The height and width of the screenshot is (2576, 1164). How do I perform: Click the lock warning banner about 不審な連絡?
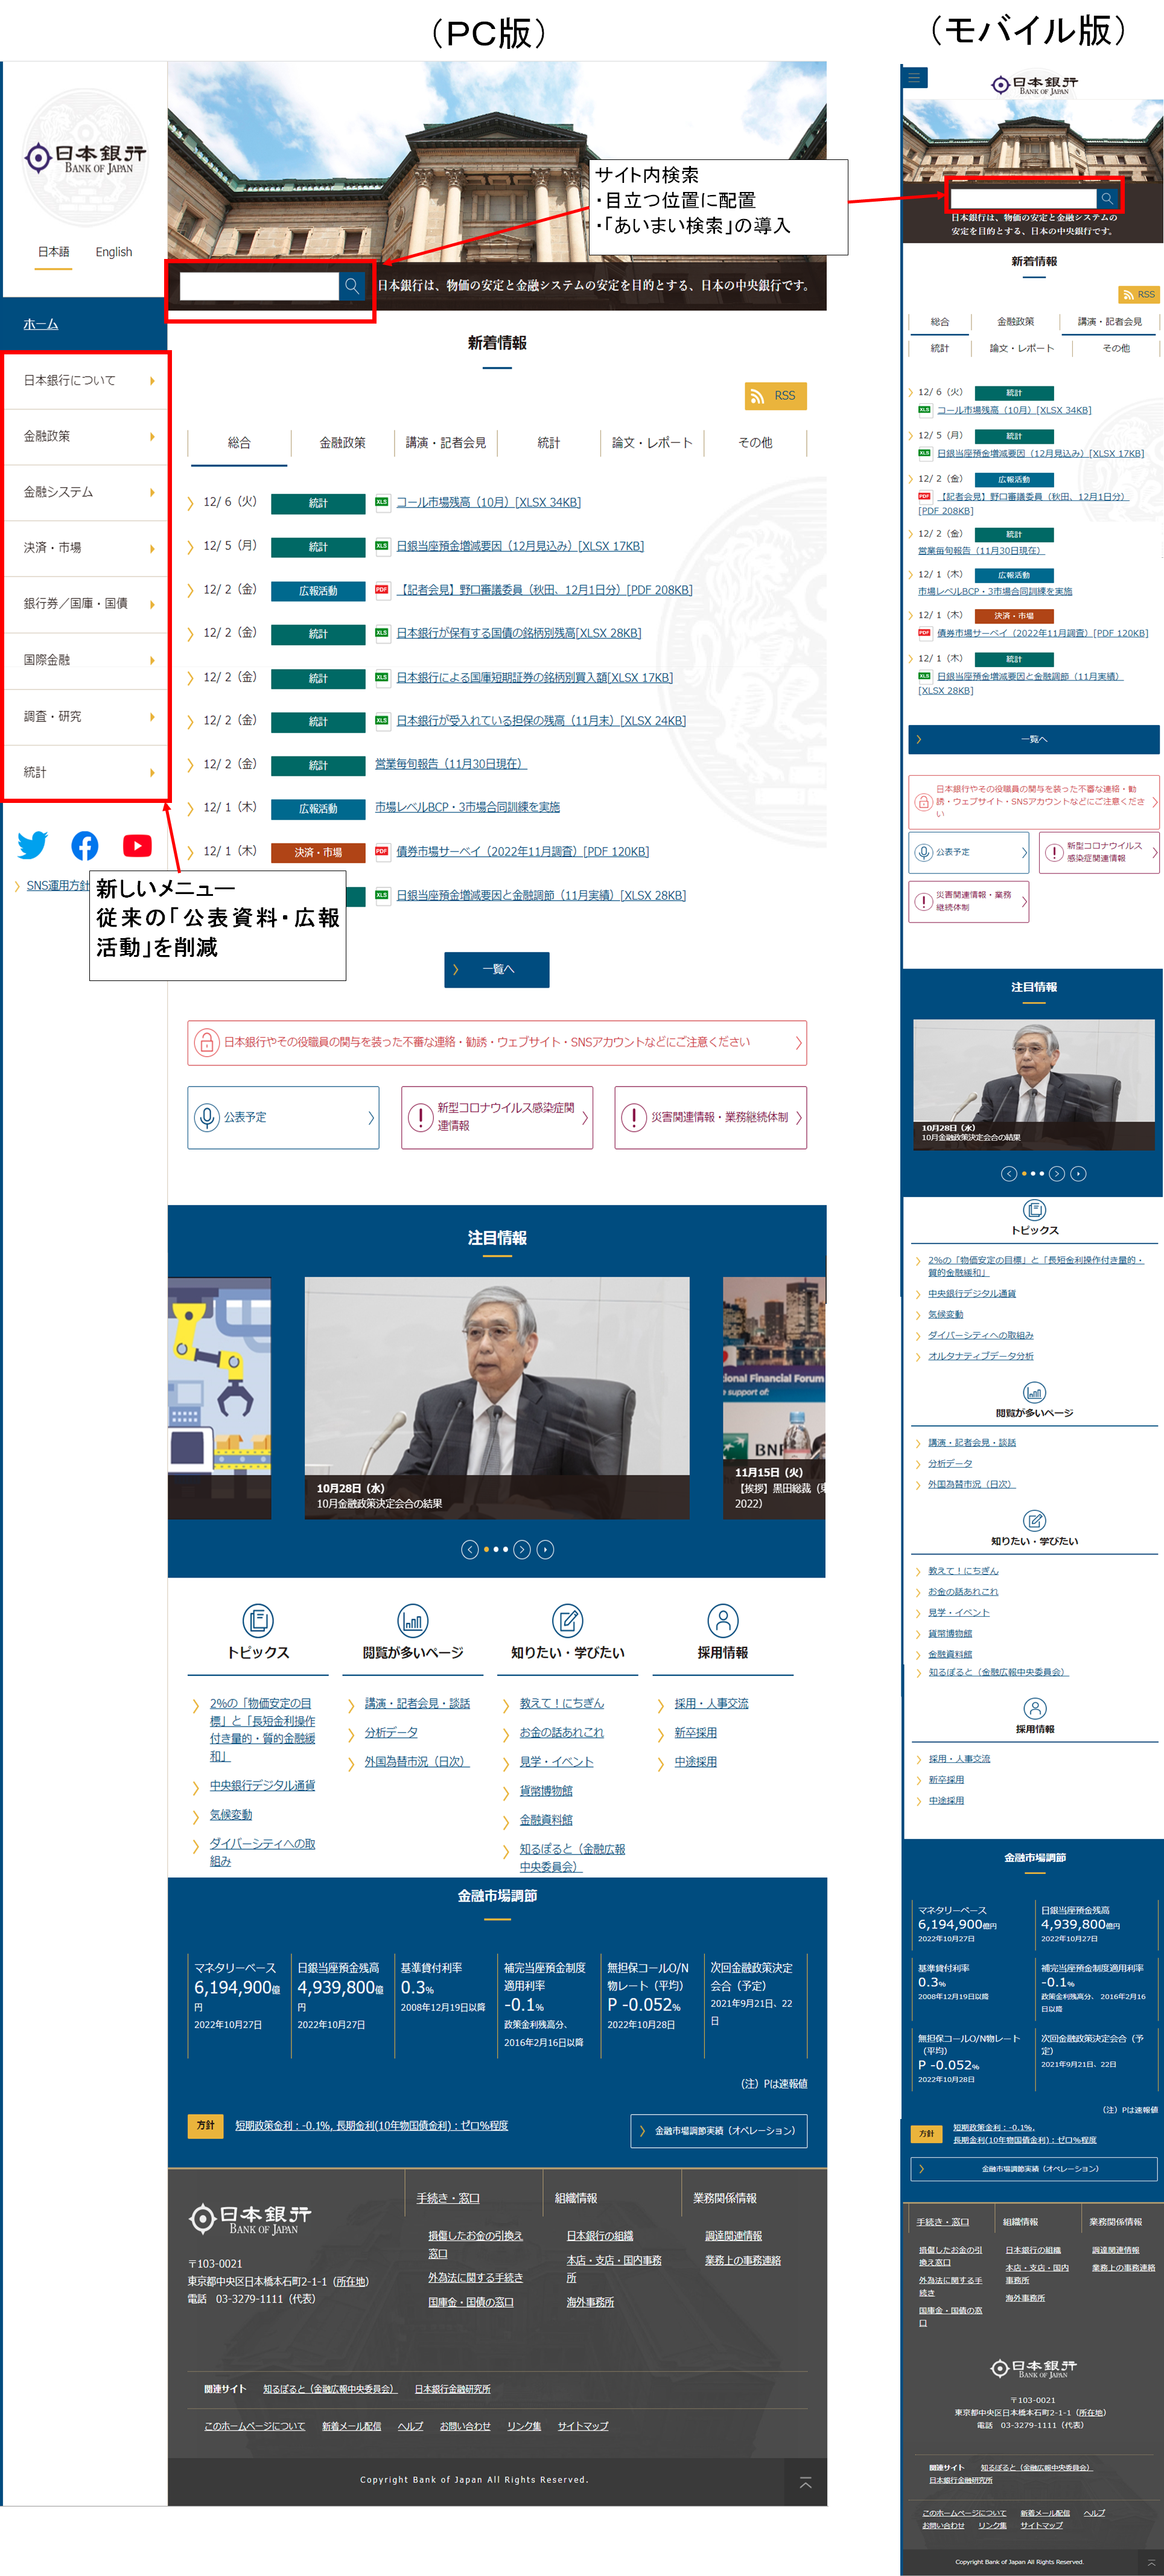pyautogui.click(x=497, y=1042)
